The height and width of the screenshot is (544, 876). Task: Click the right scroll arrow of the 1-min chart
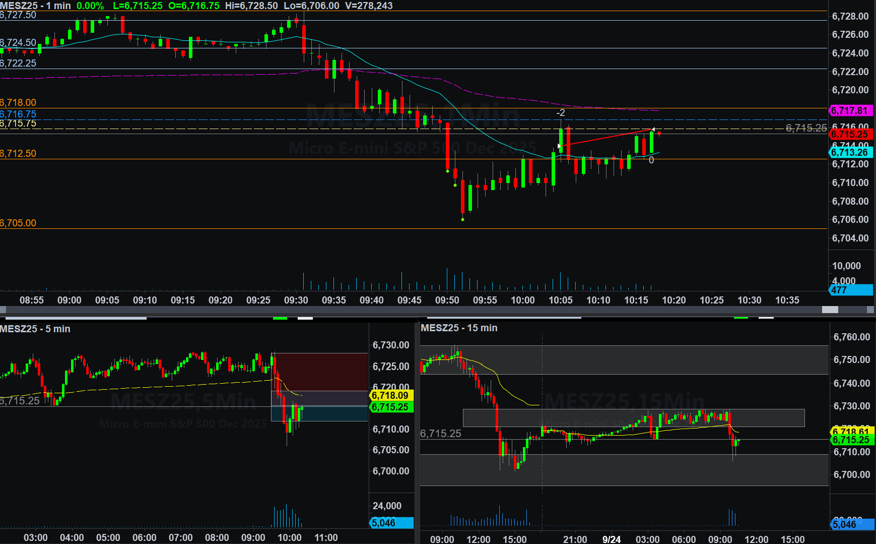coord(871,310)
